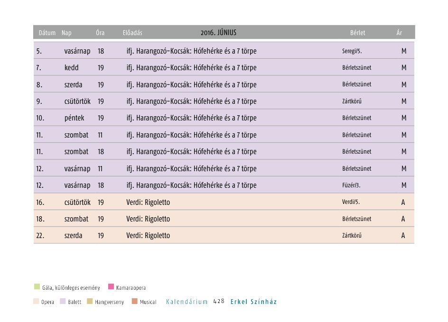Click the Kalendárium footer label
This screenshot has height=322, width=448.
[x=187, y=302]
